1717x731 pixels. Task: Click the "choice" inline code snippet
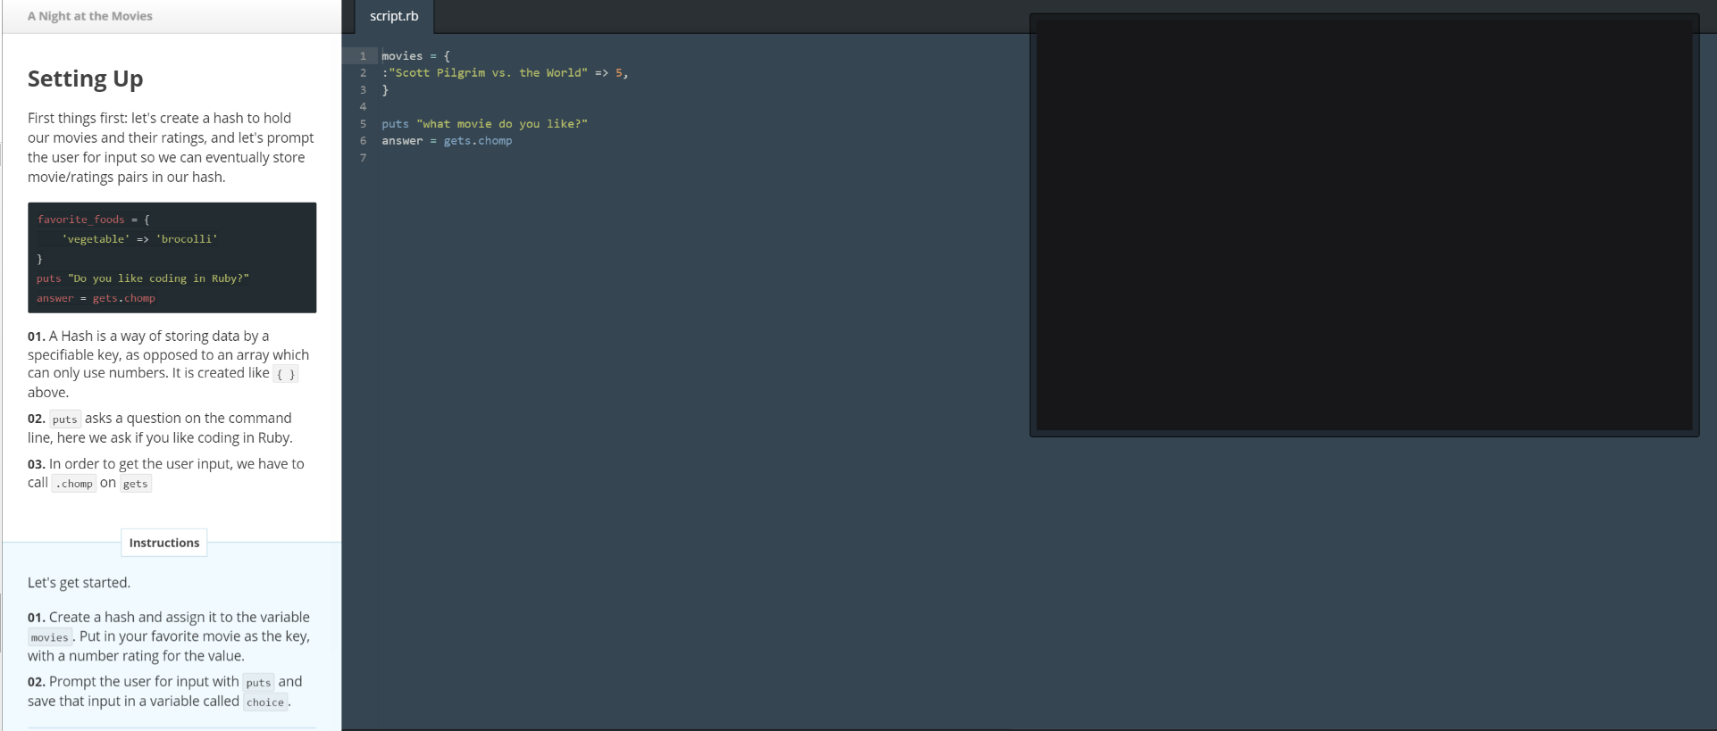click(x=265, y=702)
